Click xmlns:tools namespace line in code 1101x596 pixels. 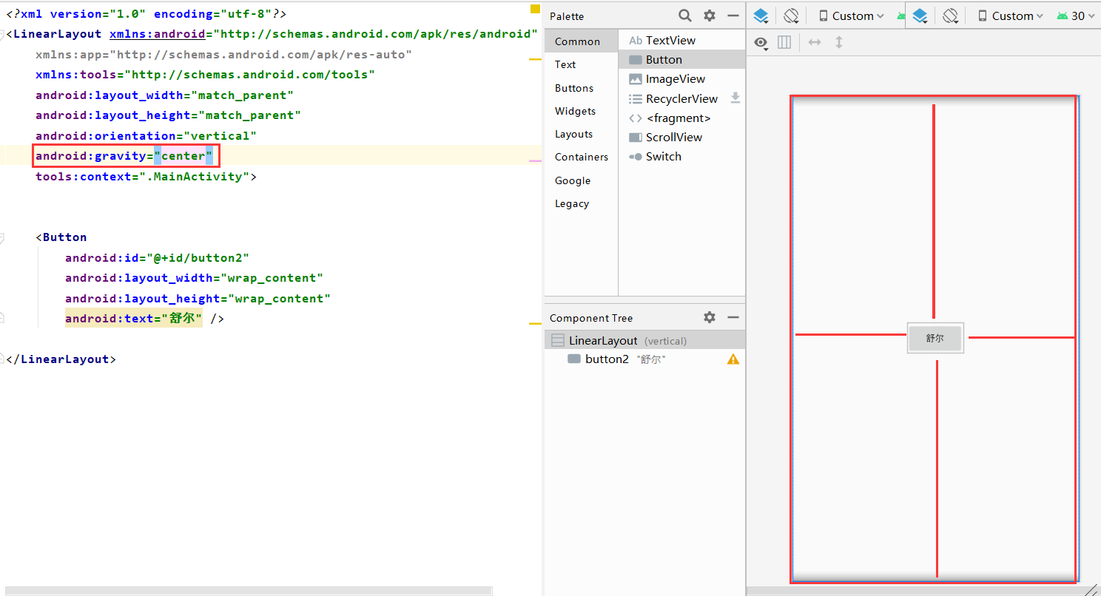205,75
